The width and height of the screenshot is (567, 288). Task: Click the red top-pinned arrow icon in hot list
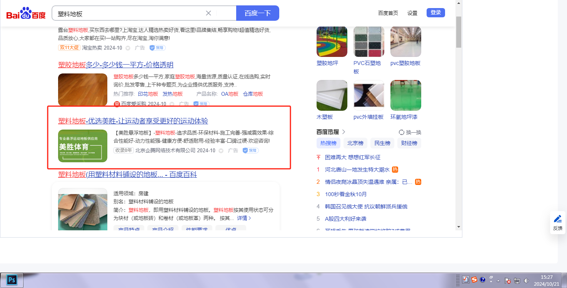click(318, 157)
